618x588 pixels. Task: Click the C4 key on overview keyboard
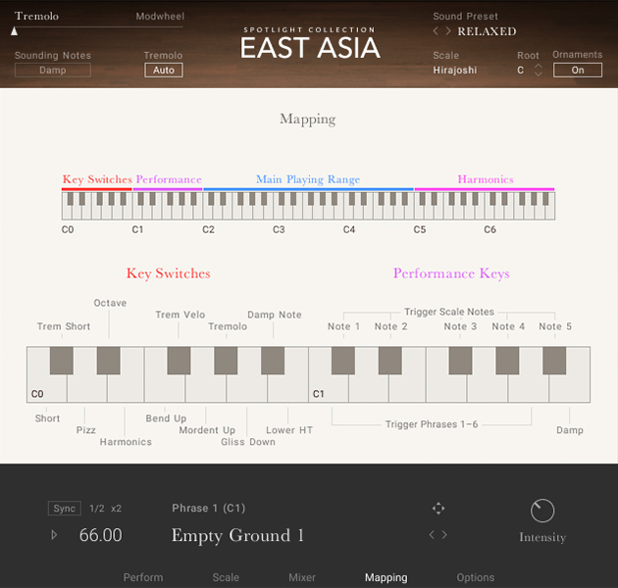[348, 213]
